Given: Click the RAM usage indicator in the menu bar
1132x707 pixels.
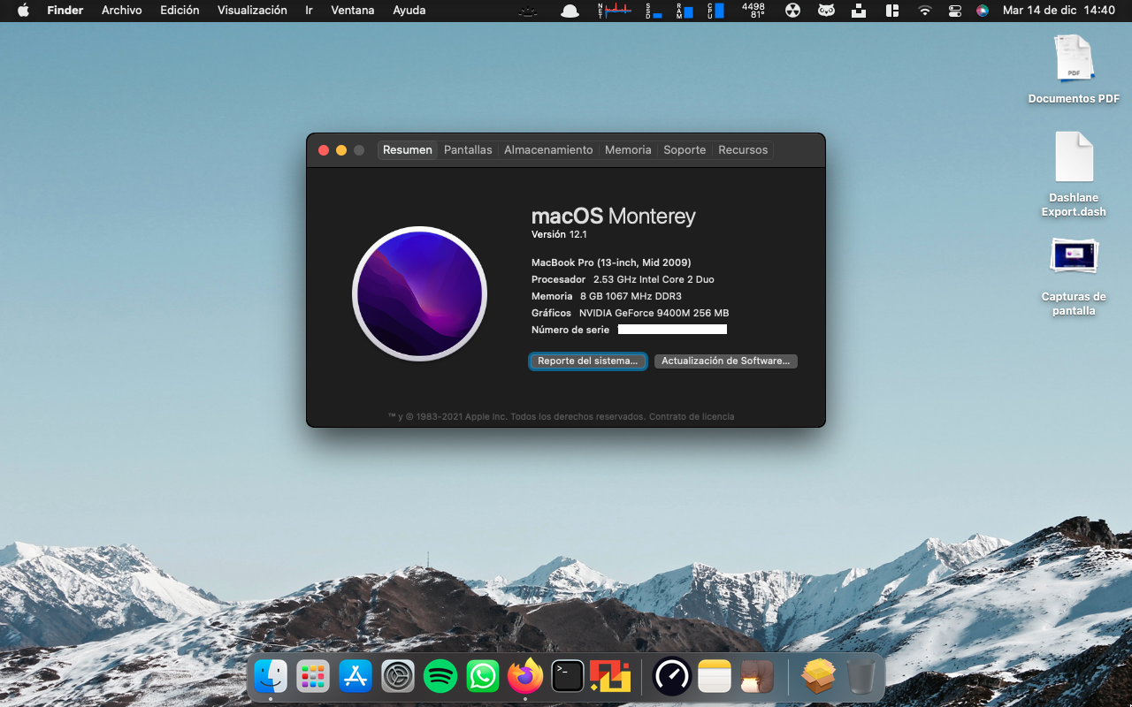Looking at the screenshot, I should point(685,11).
